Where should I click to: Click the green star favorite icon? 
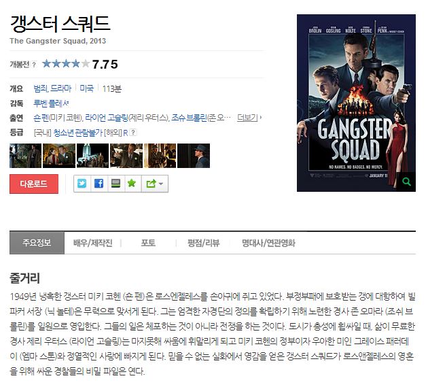pos(132,184)
